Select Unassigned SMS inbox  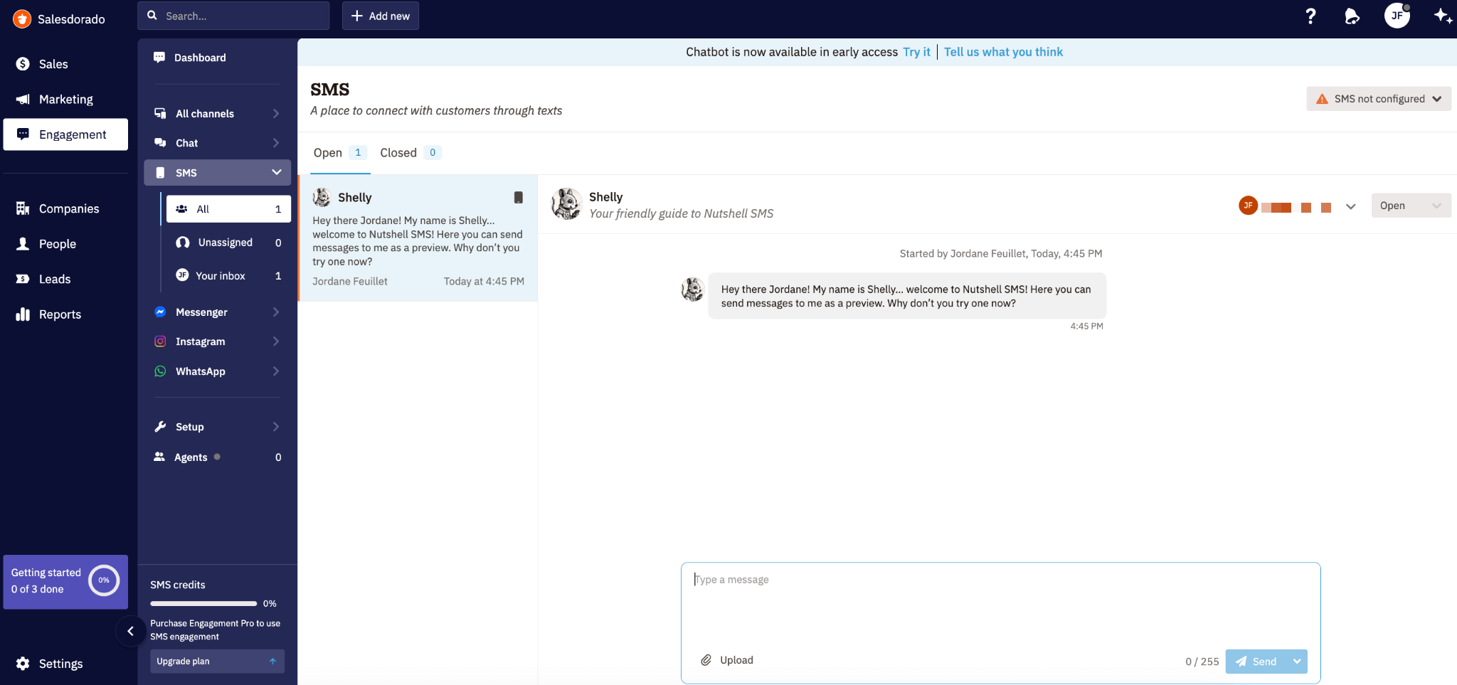point(226,243)
